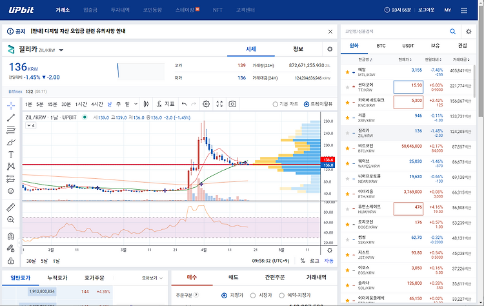Sort list by 전일대비 column
Screen dimensions: 484x306
pos(433,59)
